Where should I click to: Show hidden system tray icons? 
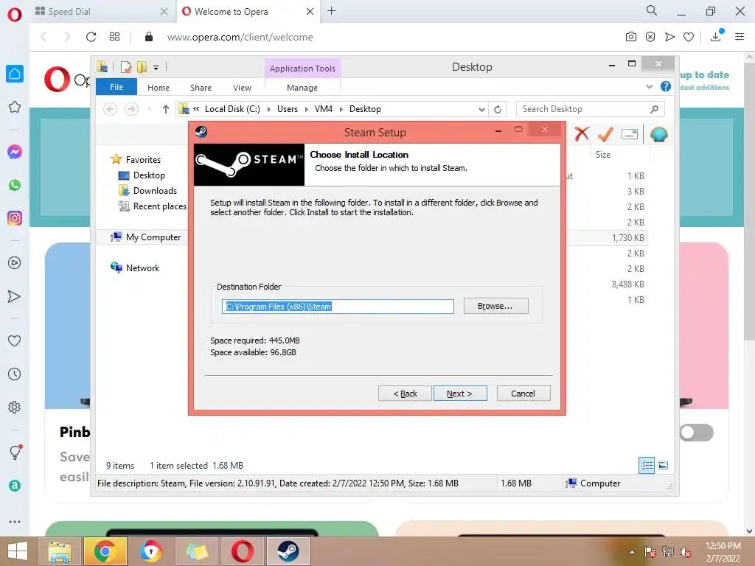click(632, 551)
